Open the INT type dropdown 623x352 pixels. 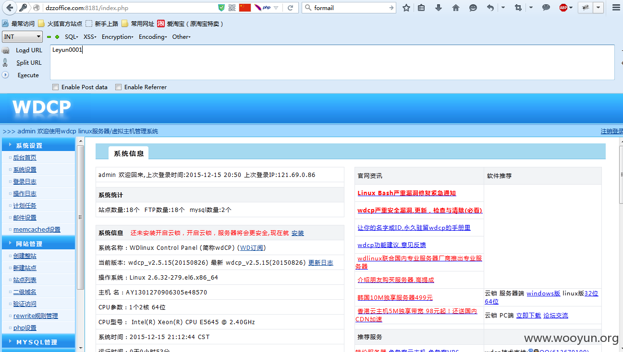pyautogui.click(x=23, y=37)
